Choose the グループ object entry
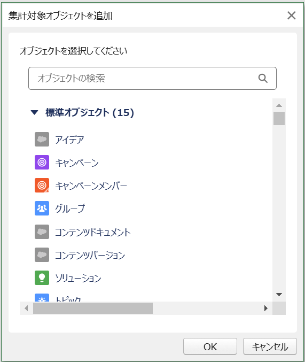The image size is (305, 362). point(70,209)
